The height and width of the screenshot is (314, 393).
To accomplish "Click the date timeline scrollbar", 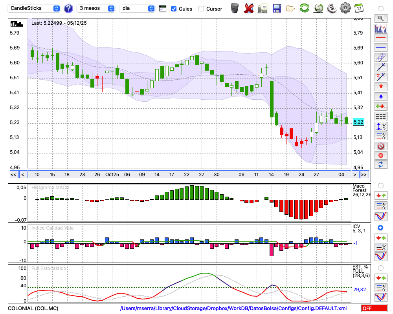I will click(x=189, y=175).
